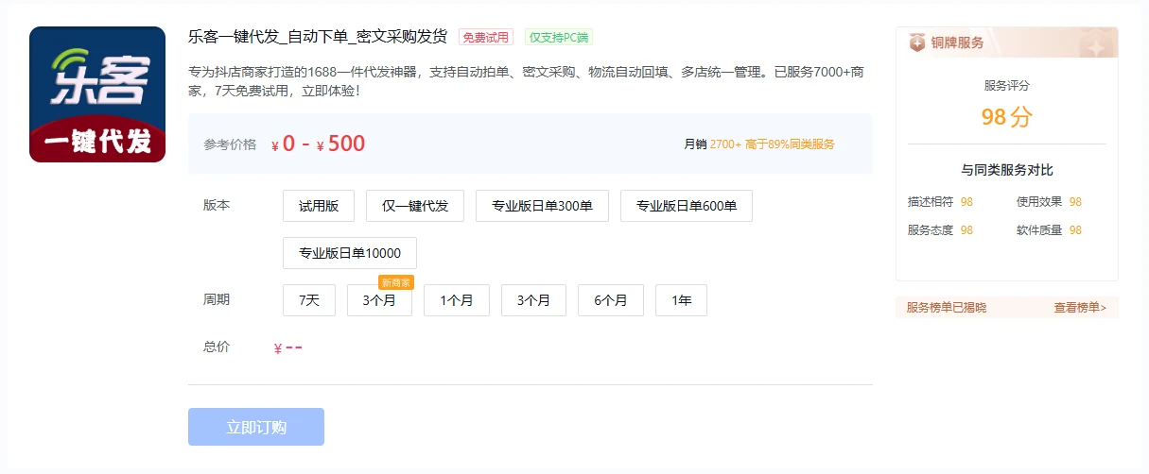Click the 总价 ¥-- value
1149x474 pixels.
[287, 347]
